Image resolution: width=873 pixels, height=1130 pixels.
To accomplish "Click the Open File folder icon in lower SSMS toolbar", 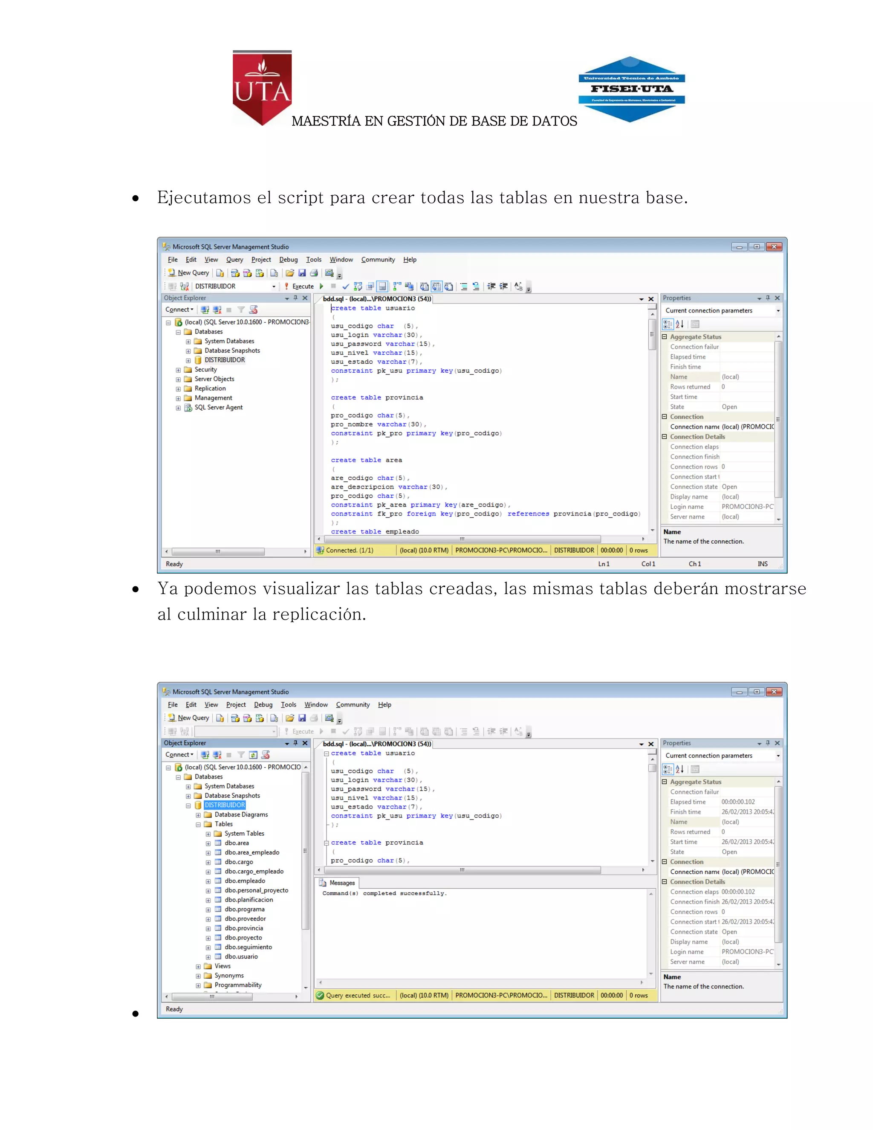I will (x=289, y=718).
